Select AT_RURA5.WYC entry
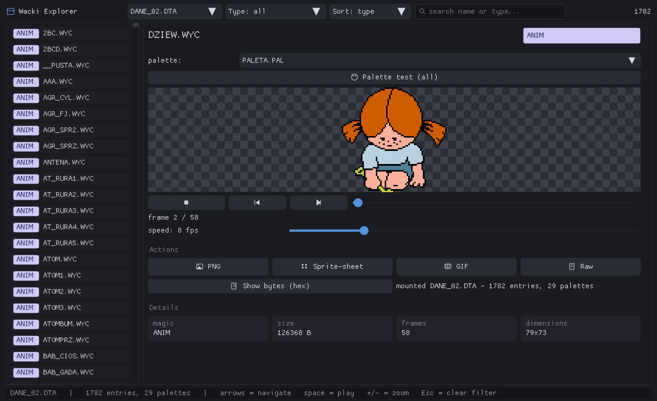Viewport: 657px width, 401px height. click(x=70, y=243)
